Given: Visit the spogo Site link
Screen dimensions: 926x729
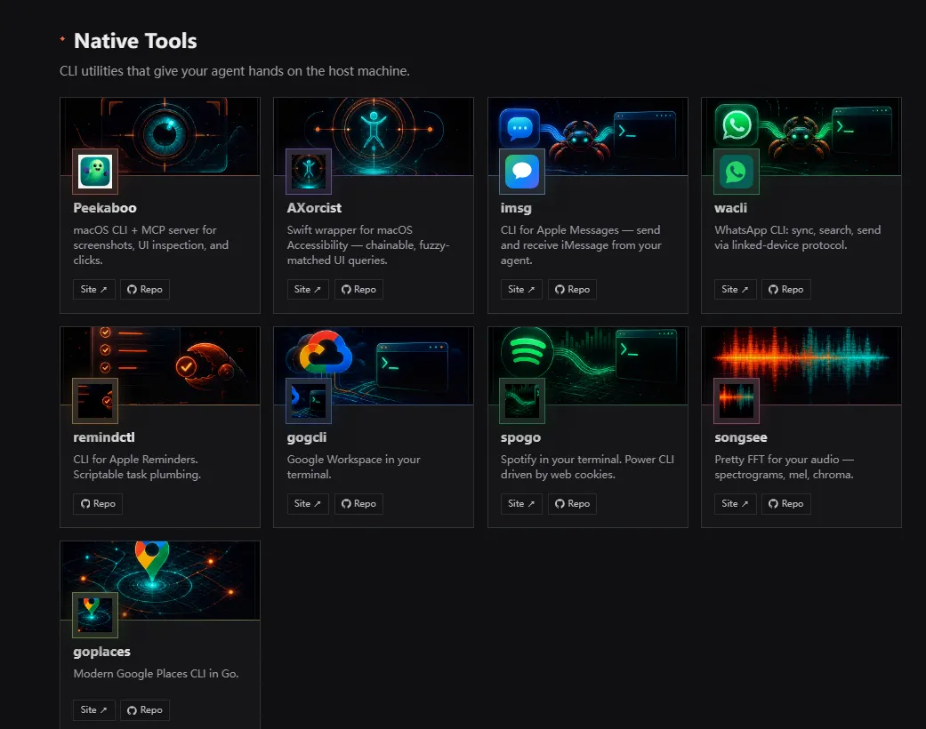Looking at the screenshot, I should point(521,503).
